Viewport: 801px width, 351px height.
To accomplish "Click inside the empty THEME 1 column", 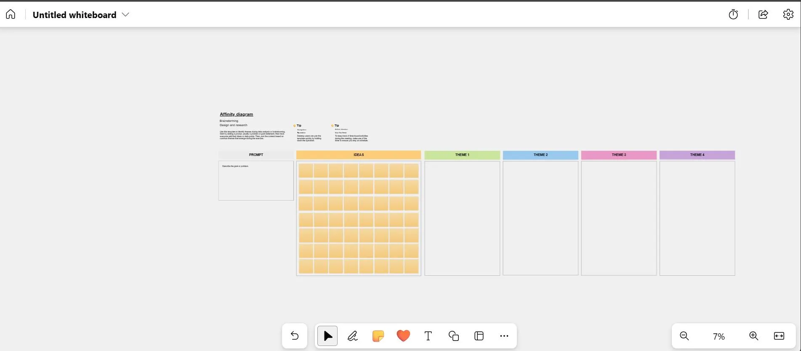I will (x=462, y=219).
